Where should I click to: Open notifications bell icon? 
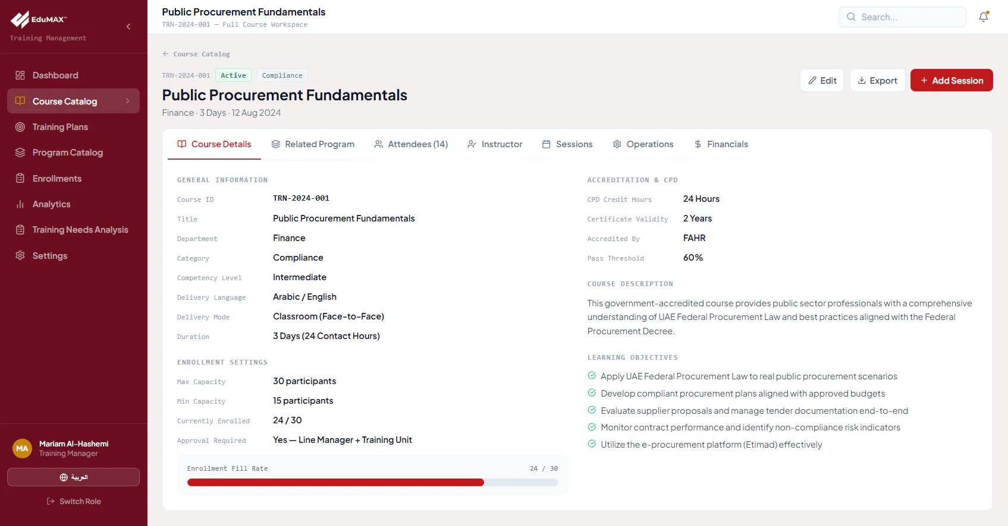tap(984, 17)
